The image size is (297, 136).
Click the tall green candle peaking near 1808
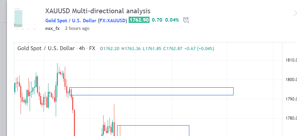[x=57, y=83]
